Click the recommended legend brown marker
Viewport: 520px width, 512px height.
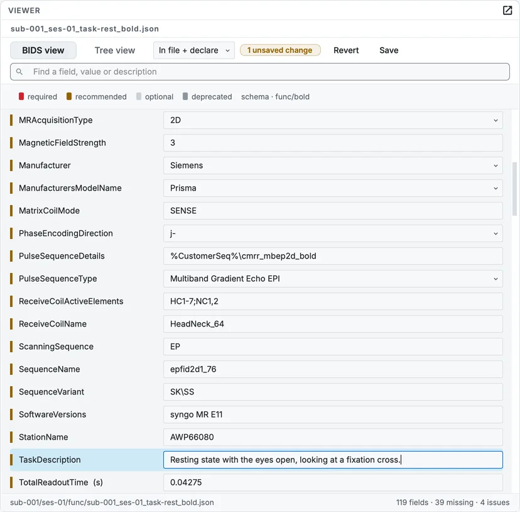69,96
